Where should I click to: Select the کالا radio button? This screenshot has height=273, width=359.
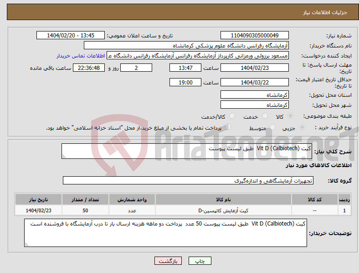click(290, 116)
